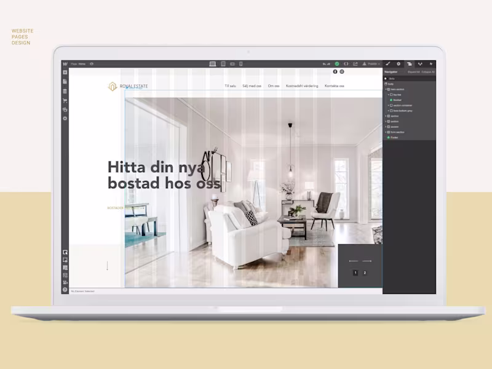
Task: Expand the hero section tree item
Action: click(x=386, y=89)
